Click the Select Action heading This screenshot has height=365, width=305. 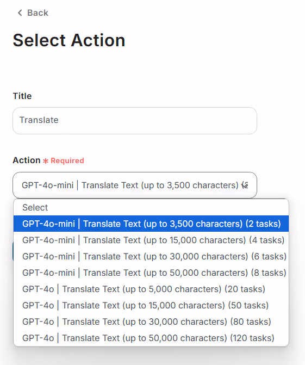(69, 40)
